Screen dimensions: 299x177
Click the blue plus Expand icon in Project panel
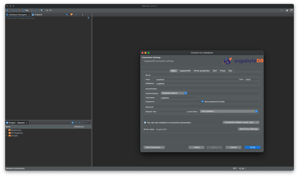[80, 123]
